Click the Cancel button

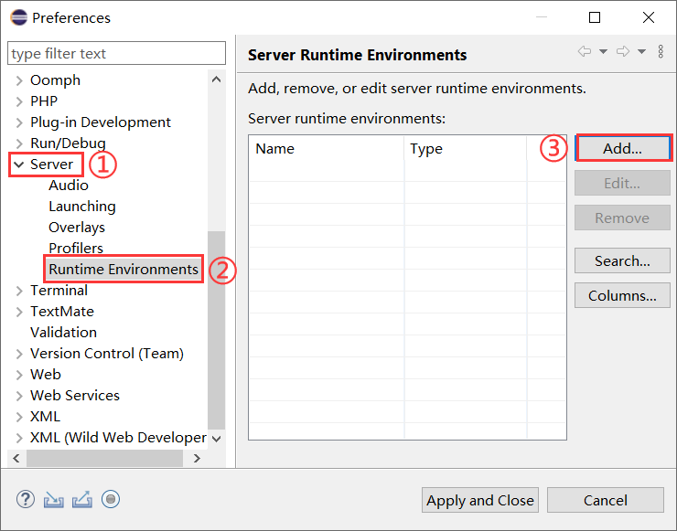[x=606, y=500]
